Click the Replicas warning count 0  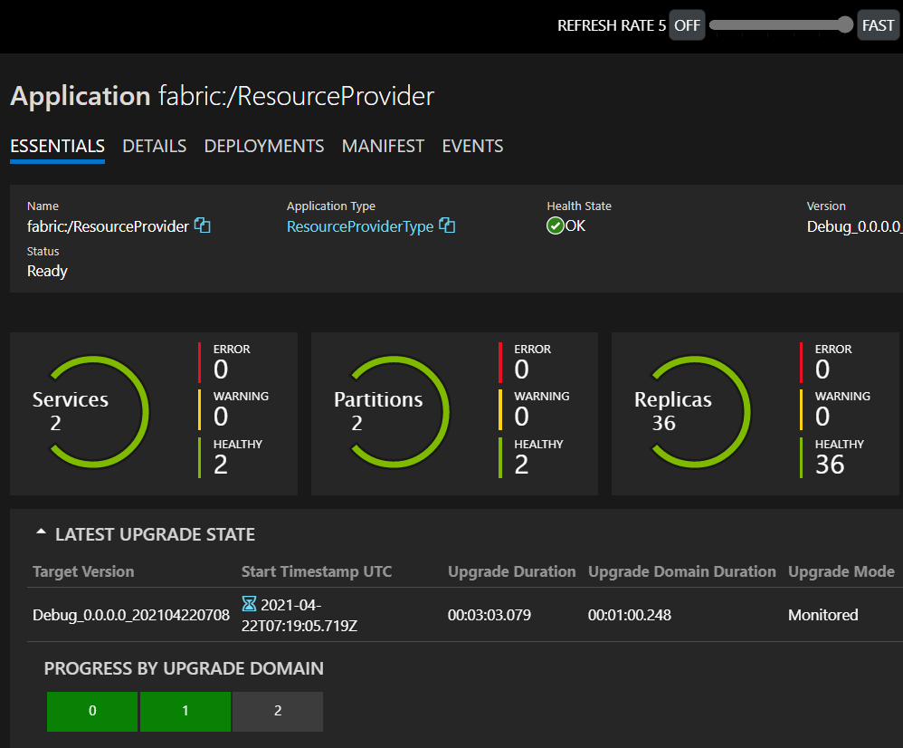822,417
